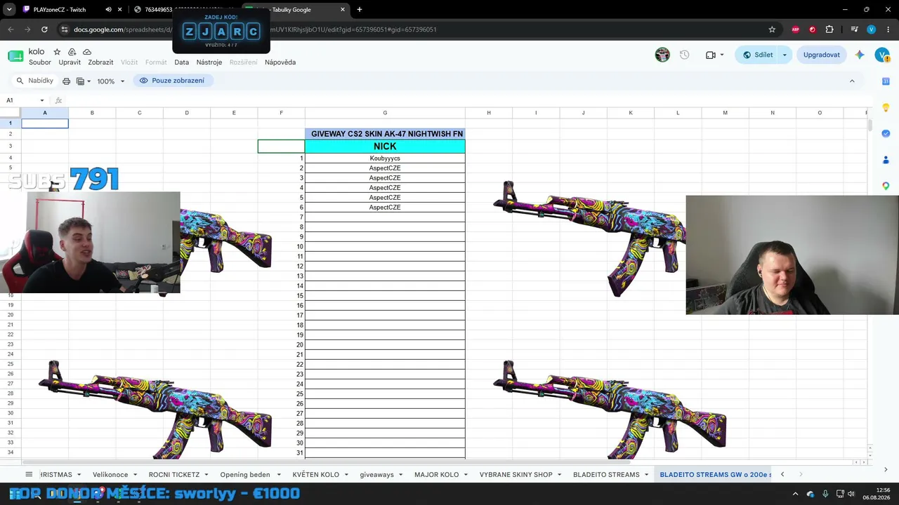Screen dimensions: 899x505
Task: Open the giveaways tab dropdown arrow
Action: pos(400,475)
